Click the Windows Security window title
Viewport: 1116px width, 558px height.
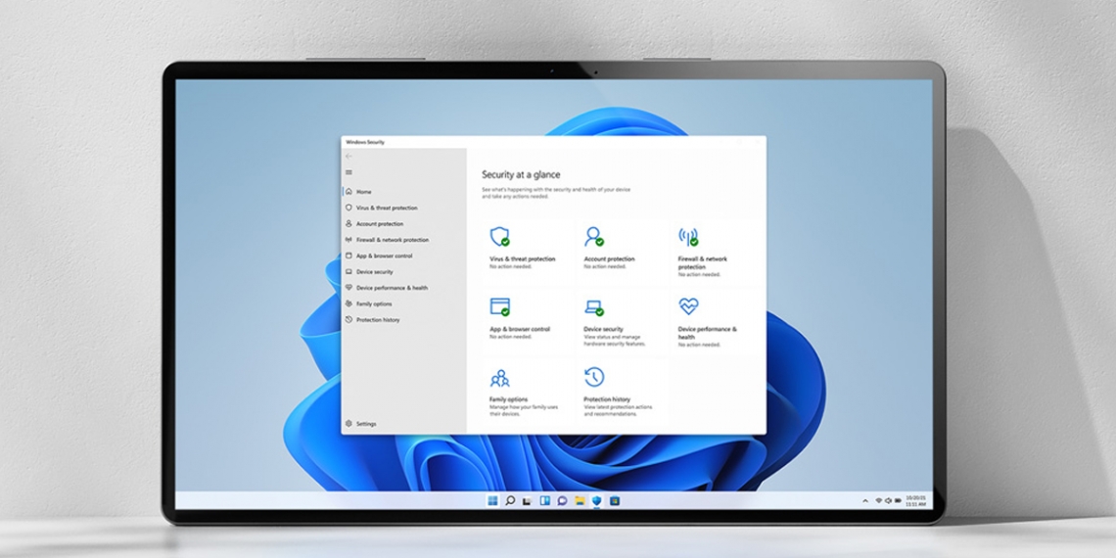pyautogui.click(x=365, y=142)
